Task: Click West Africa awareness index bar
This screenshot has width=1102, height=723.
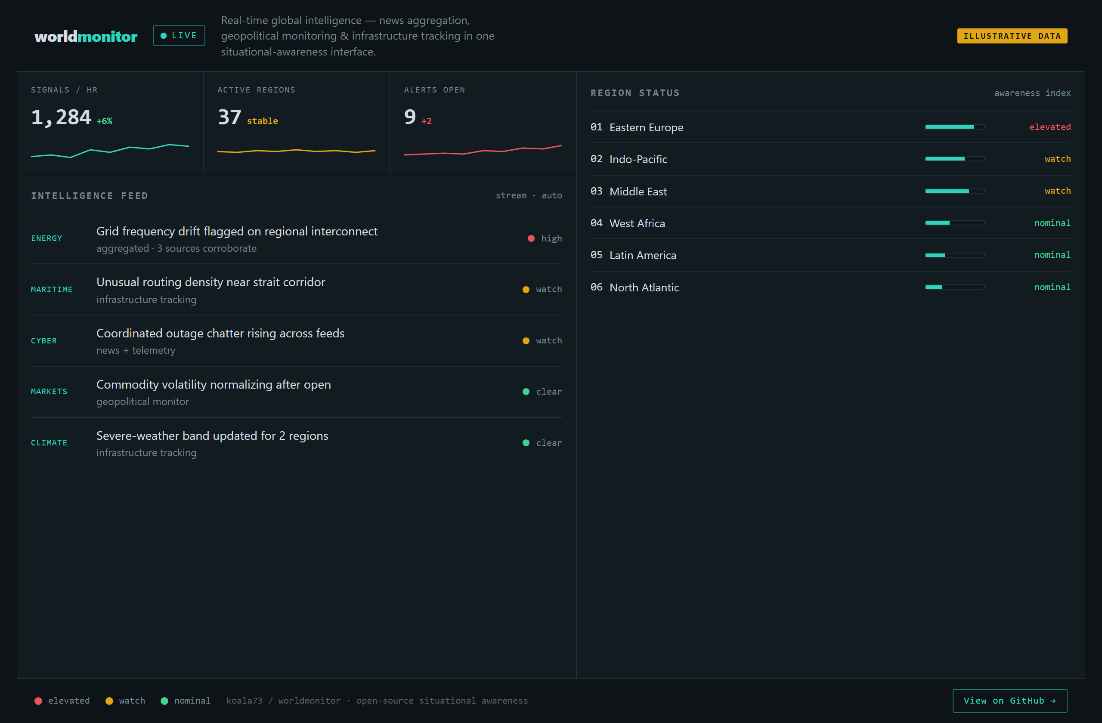Action: (x=955, y=222)
